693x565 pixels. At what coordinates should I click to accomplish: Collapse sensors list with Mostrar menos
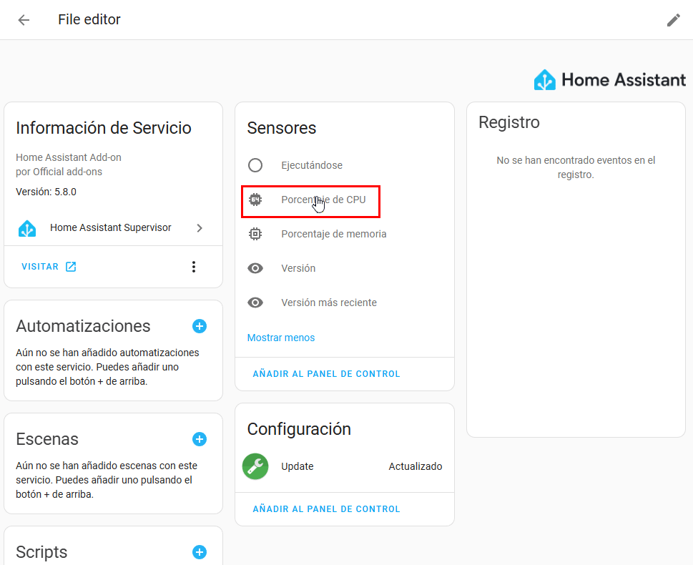281,338
